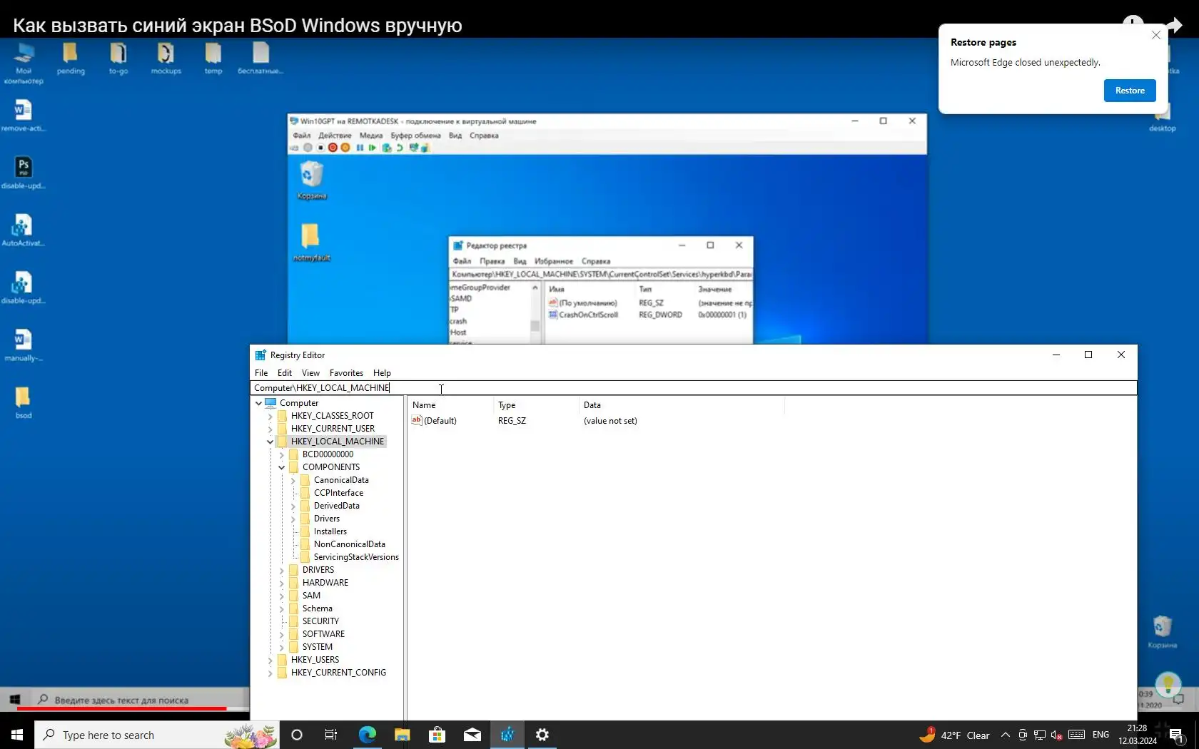This screenshot has height=749, width=1199.
Task: Switch to Registry Editor taskbar icon
Action: 507,735
